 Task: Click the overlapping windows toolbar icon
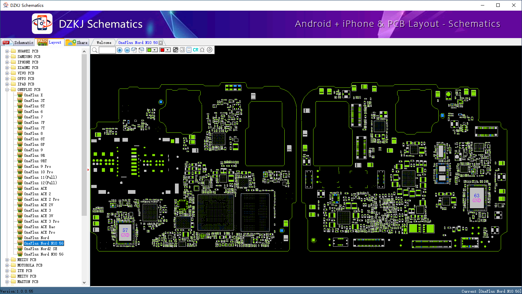(x=176, y=50)
